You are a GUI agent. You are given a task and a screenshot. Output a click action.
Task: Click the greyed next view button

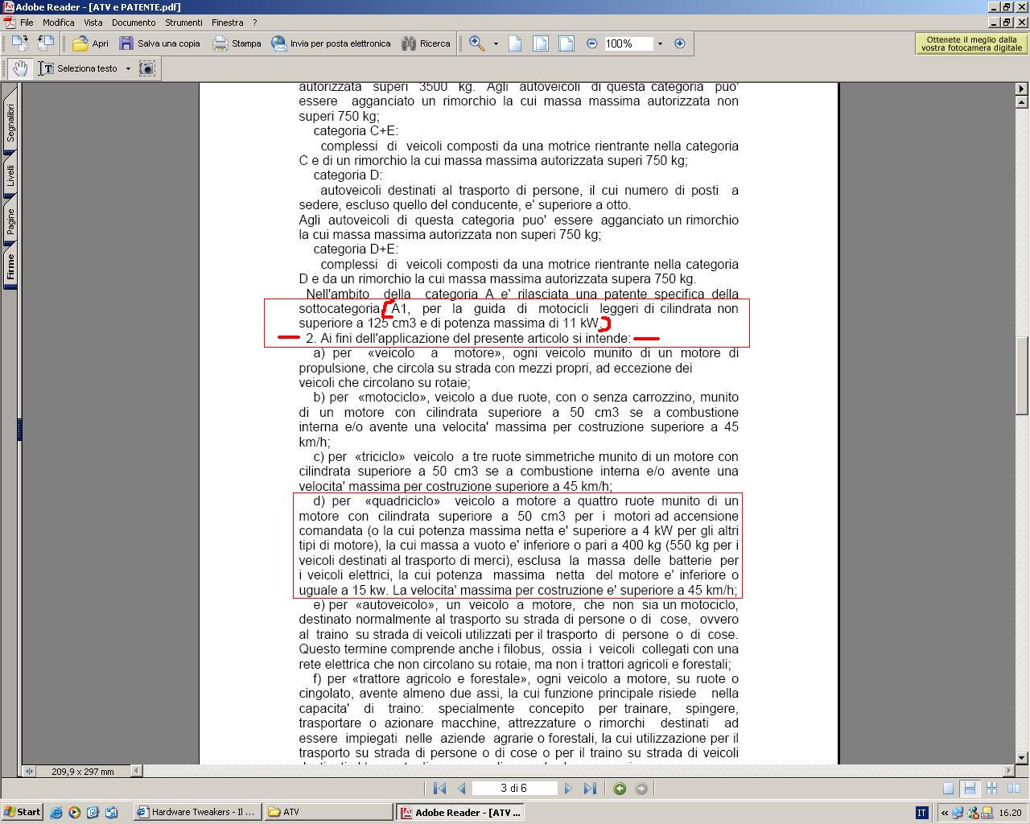[x=641, y=789]
